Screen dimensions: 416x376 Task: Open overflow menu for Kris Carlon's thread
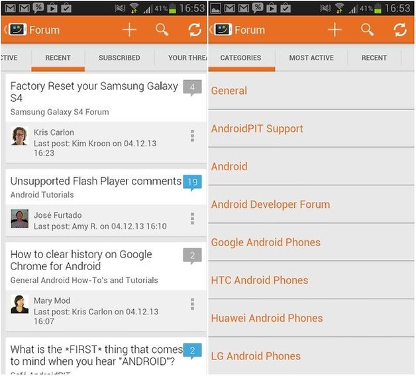tap(193, 136)
